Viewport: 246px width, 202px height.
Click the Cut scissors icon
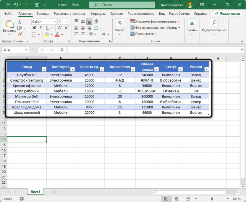point(20,22)
